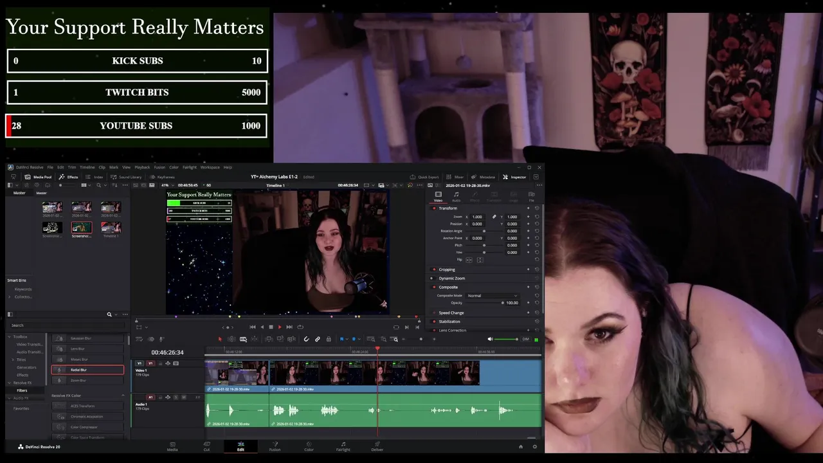Open the Metadata panel
Image resolution: width=823 pixels, height=463 pixels.
click(x=484, y=177)
